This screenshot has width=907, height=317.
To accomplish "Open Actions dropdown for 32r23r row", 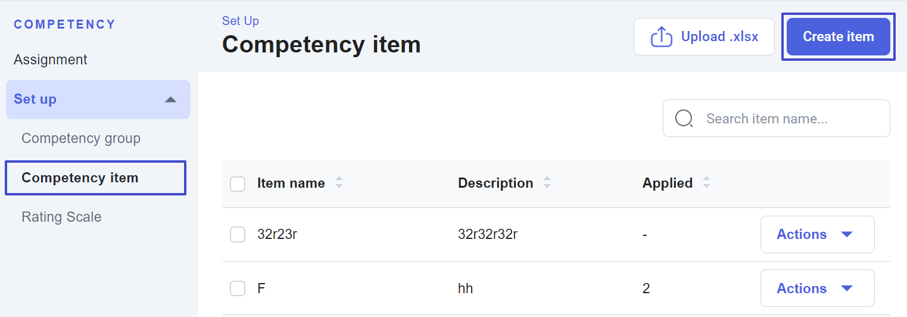I will click(816, 235).
